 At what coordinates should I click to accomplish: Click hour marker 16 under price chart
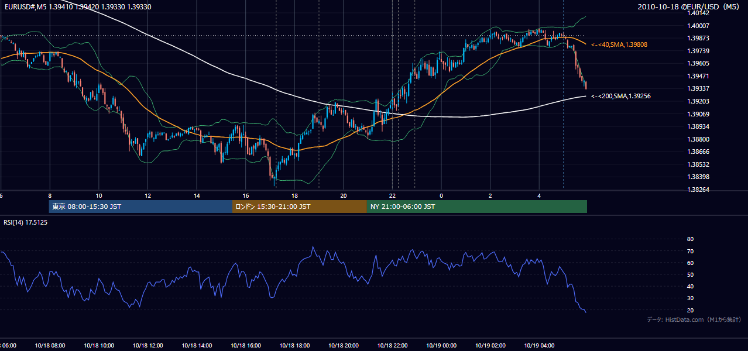(246, 196)
